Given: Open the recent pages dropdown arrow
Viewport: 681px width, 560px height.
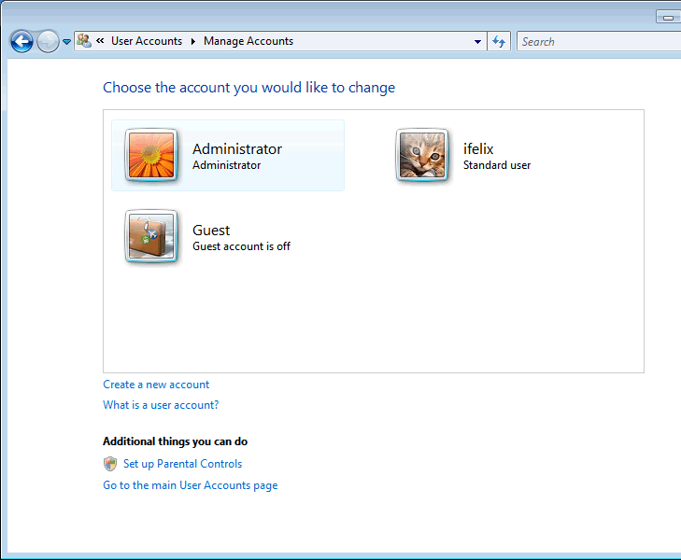Looking at the screenshot, I should click(66, 42).
